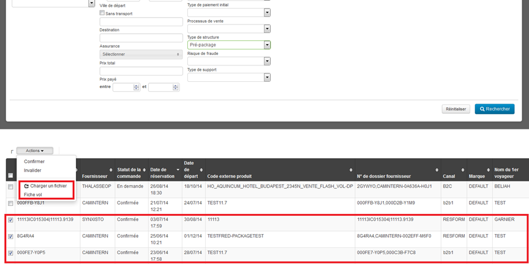This screenshot has width=529, height=264.
Task: Click into the Destination text field
Action: (141, 38)
